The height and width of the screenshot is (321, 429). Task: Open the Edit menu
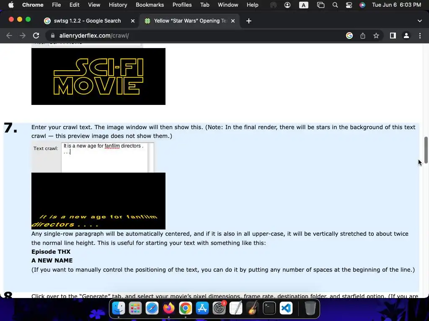tap(74, 5)
